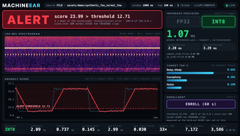Switch inference precision to FP32

[x=183, y=22]
